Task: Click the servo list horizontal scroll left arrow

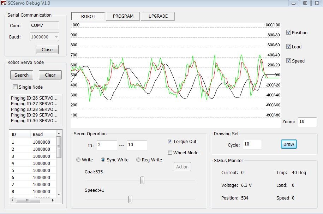Action: click(x=12, y=200)
